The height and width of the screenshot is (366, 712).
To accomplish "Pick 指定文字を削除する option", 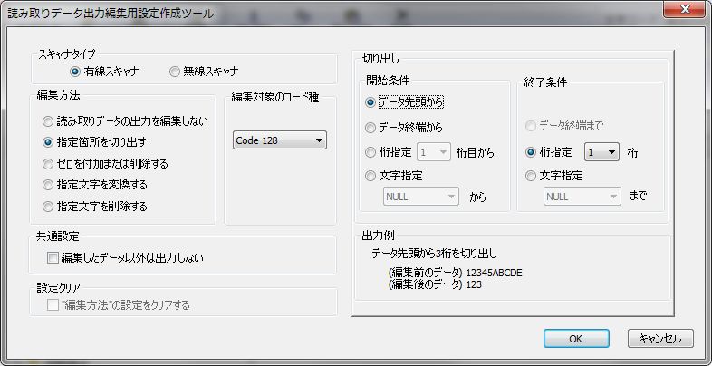I will [48, 207].
